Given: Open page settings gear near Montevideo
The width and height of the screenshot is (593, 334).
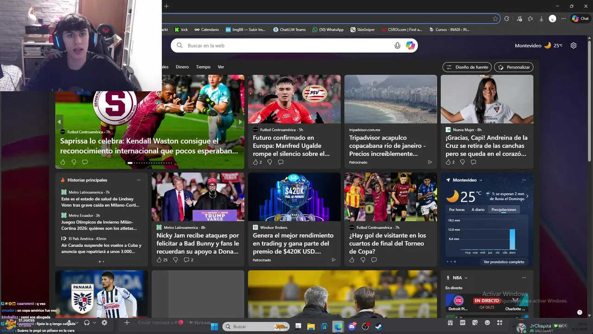Looking at the screenshot, I should [x=574, y=45].
